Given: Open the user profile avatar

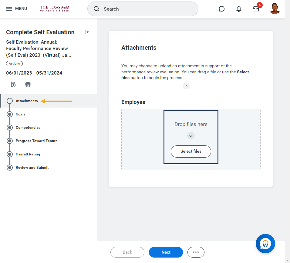Looking at the screenshot, I should [x=275, y=9].
